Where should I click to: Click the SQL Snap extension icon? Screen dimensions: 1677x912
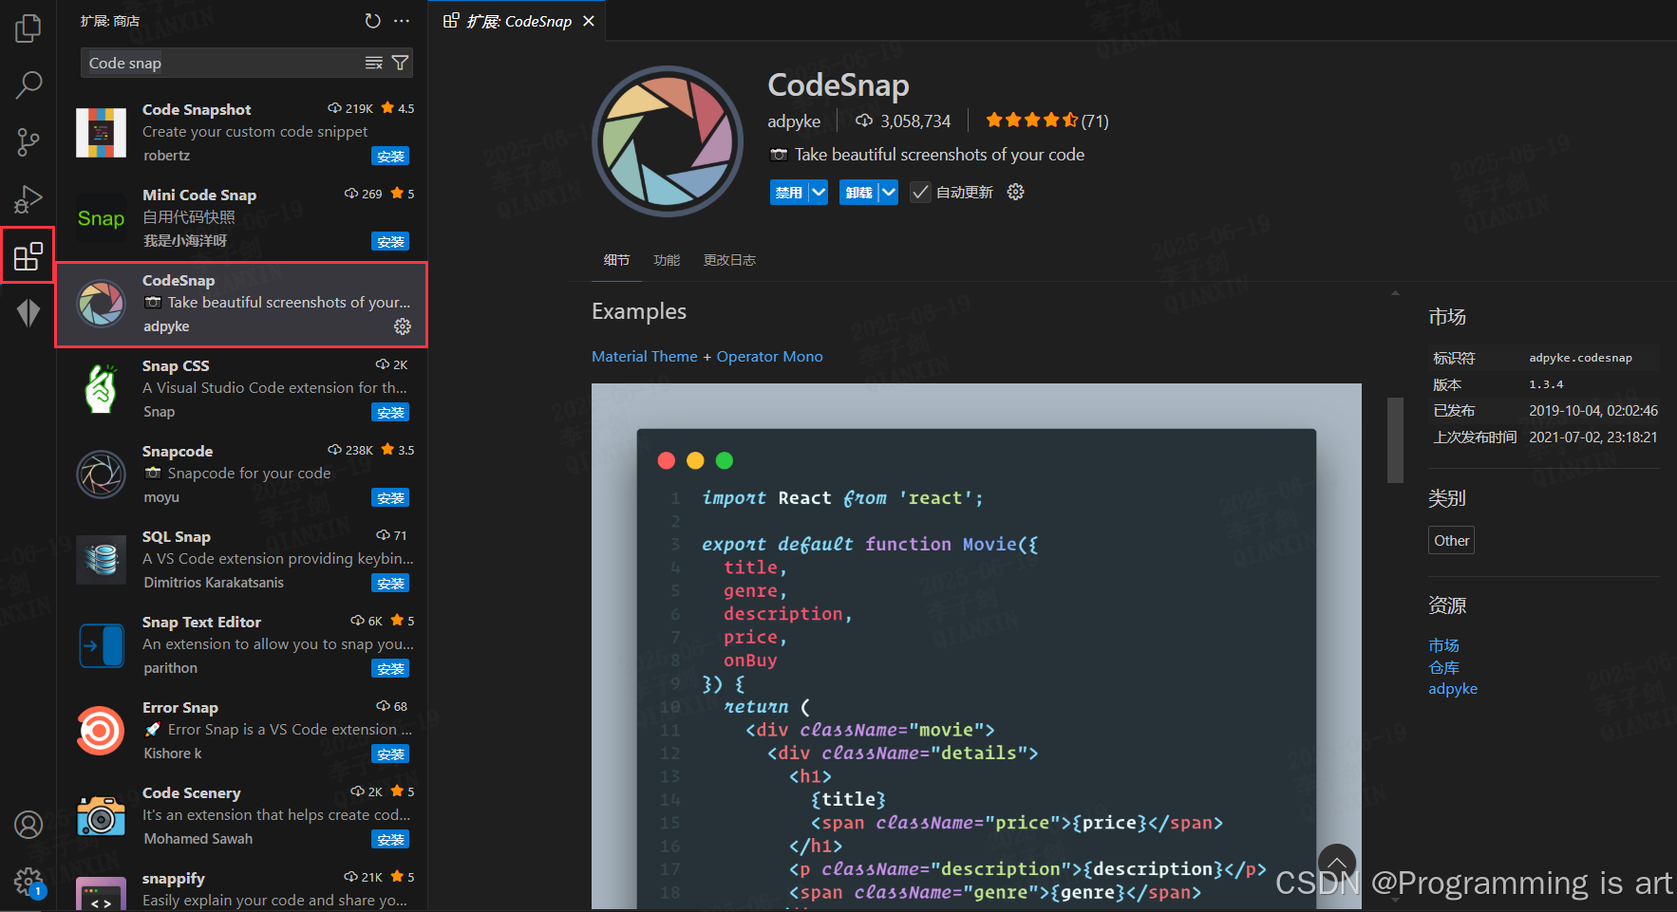[x=101, y=560]
